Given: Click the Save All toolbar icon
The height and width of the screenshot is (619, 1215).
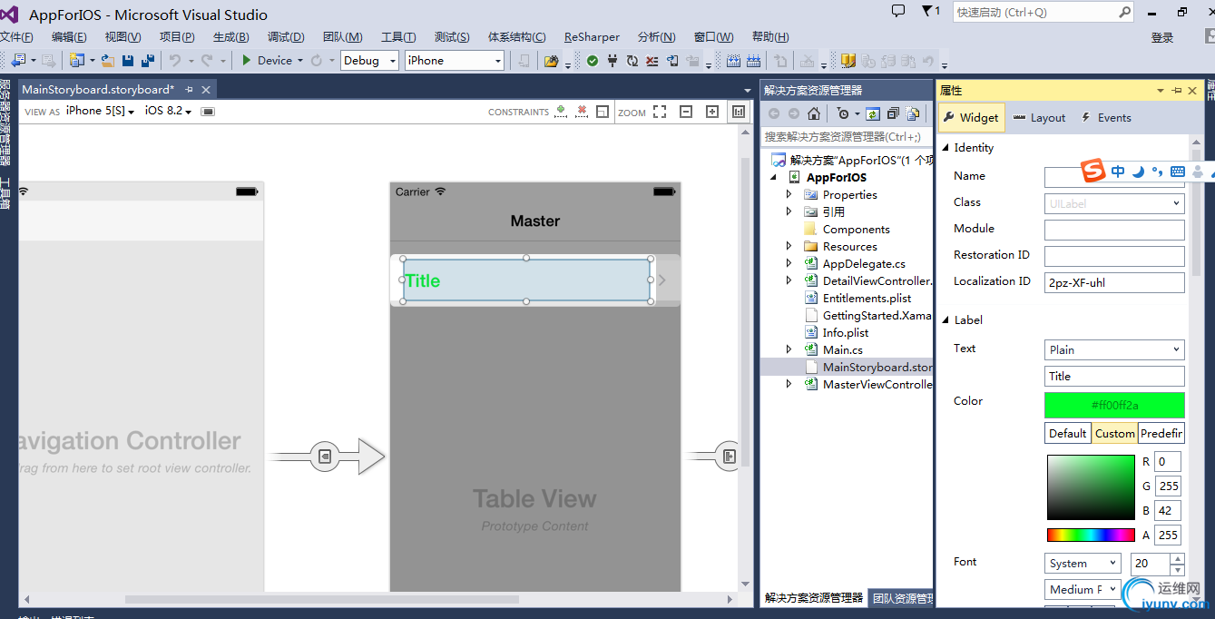Looking at the screenshot, I should [146, 61].
